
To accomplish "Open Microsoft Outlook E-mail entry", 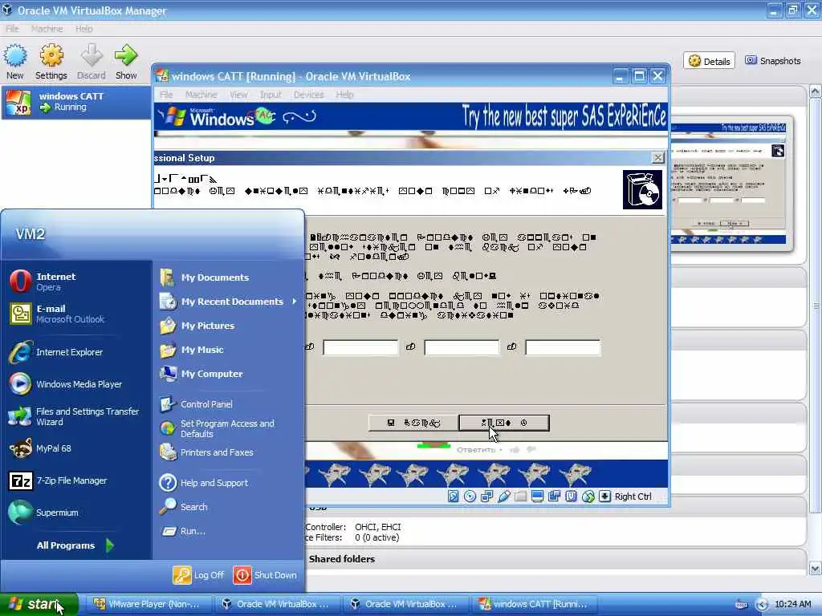I will tap(76, 314).
